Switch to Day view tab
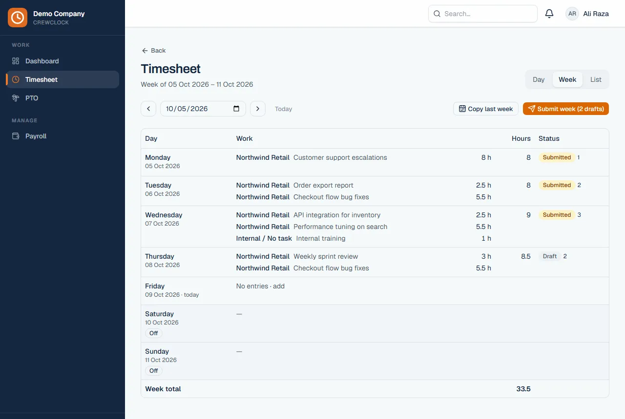Image resolution: width=625 pixels, height=419 pixels. [539, 79]
